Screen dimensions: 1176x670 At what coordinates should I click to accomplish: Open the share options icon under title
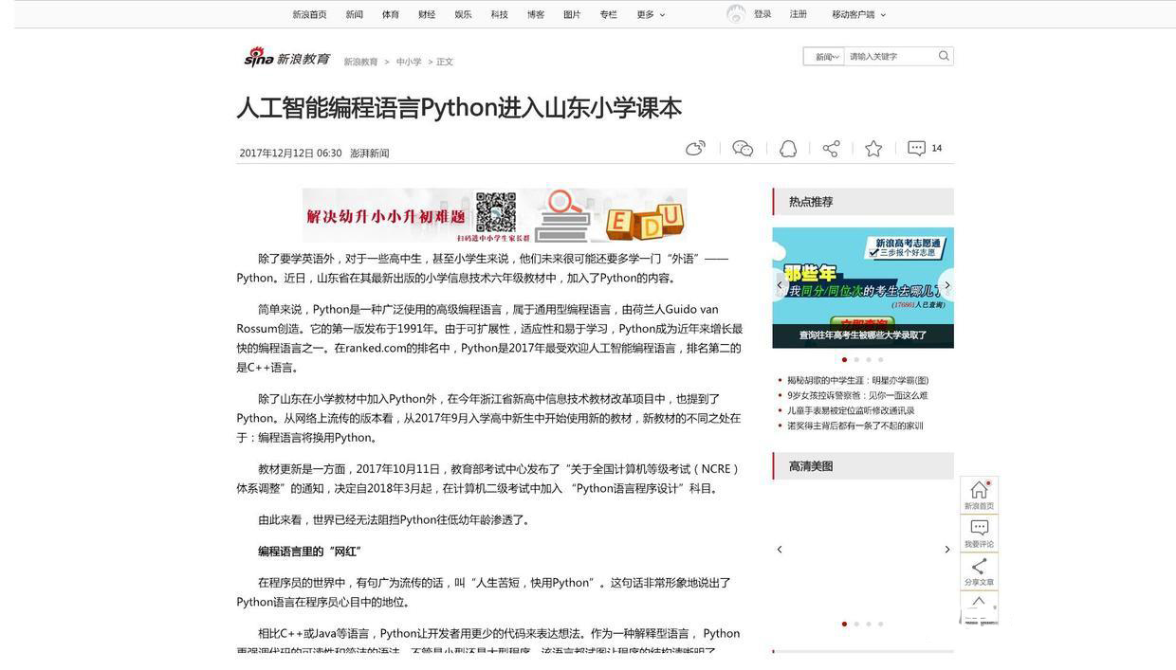click(x=831, y=149)
